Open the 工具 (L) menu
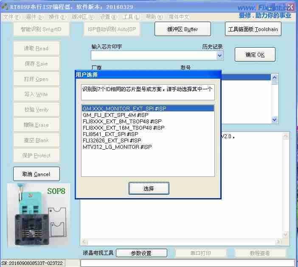 (132, 17)
